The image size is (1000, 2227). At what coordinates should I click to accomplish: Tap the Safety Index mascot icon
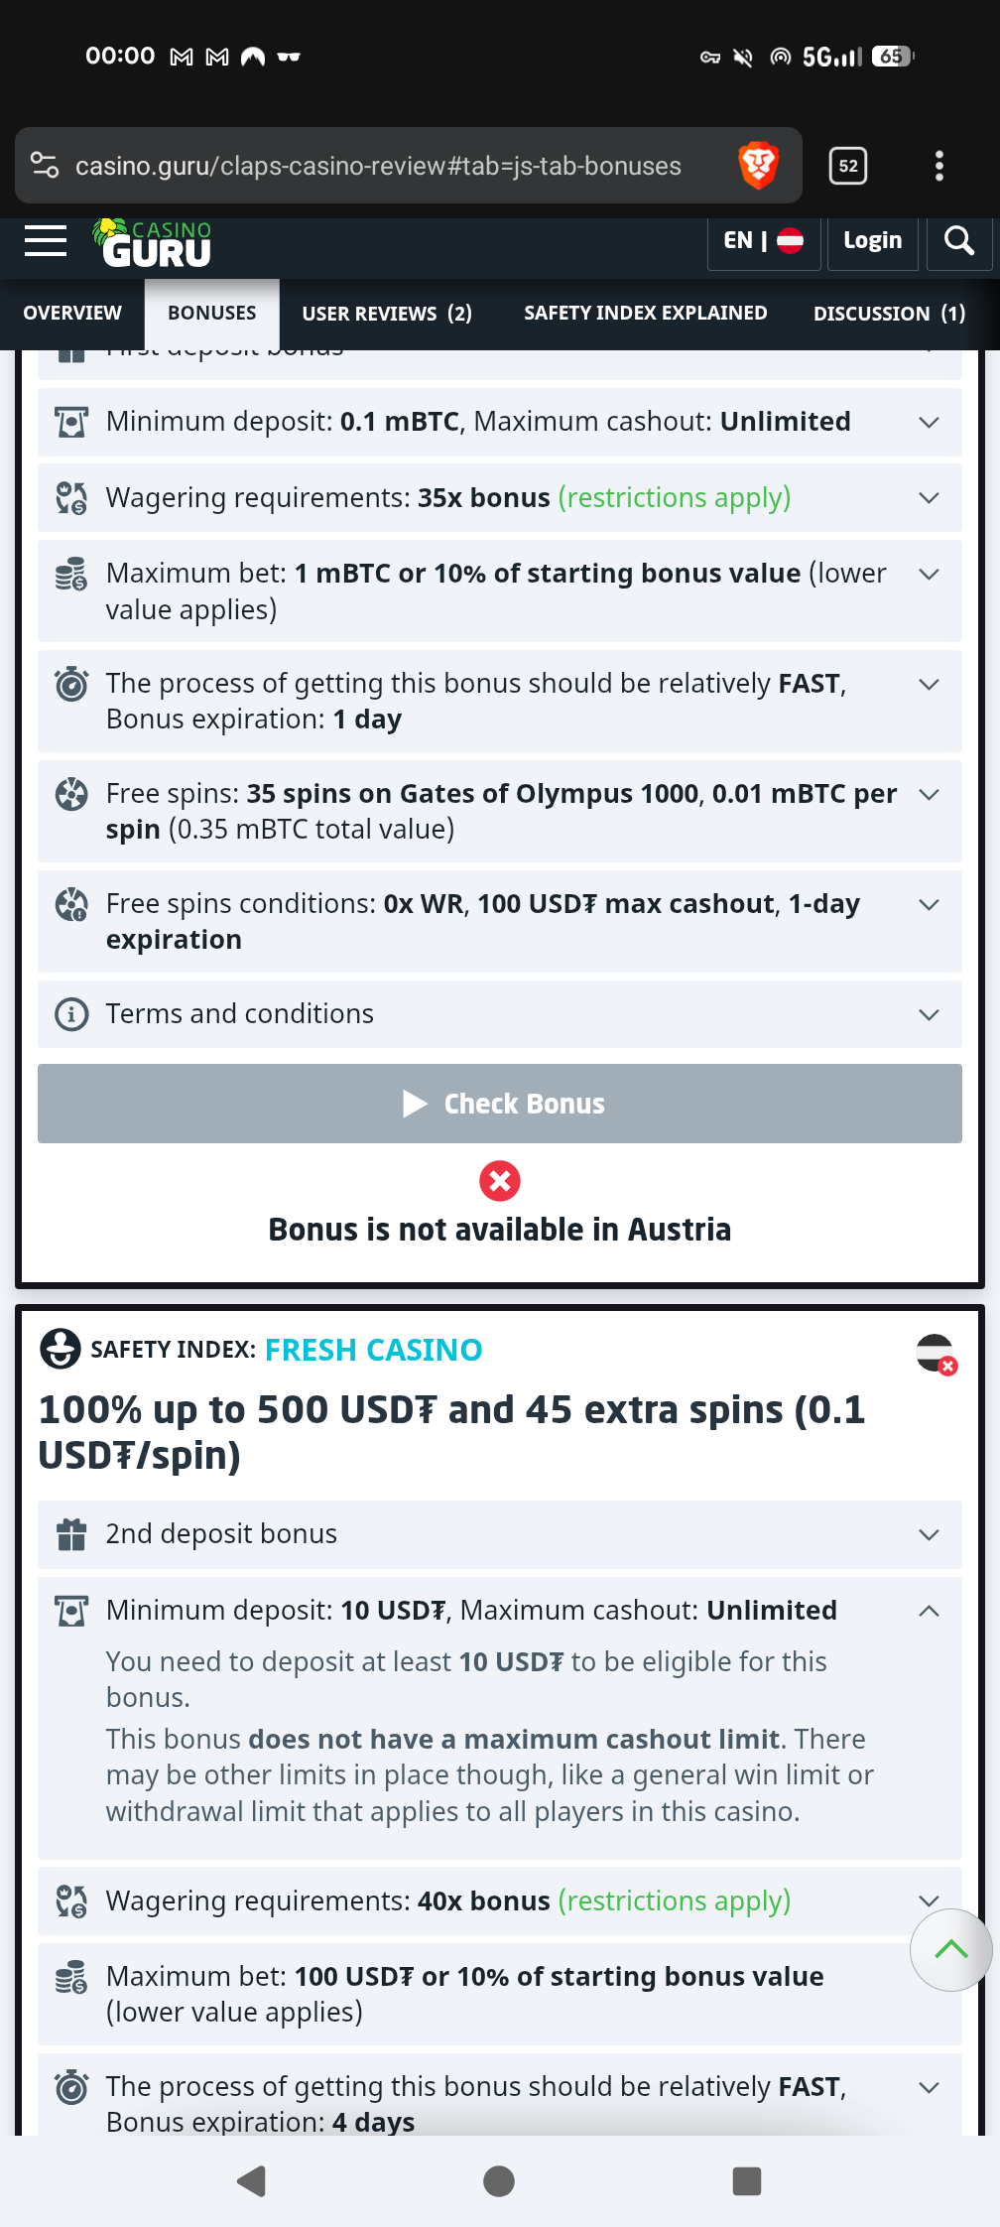[60, 1349]
